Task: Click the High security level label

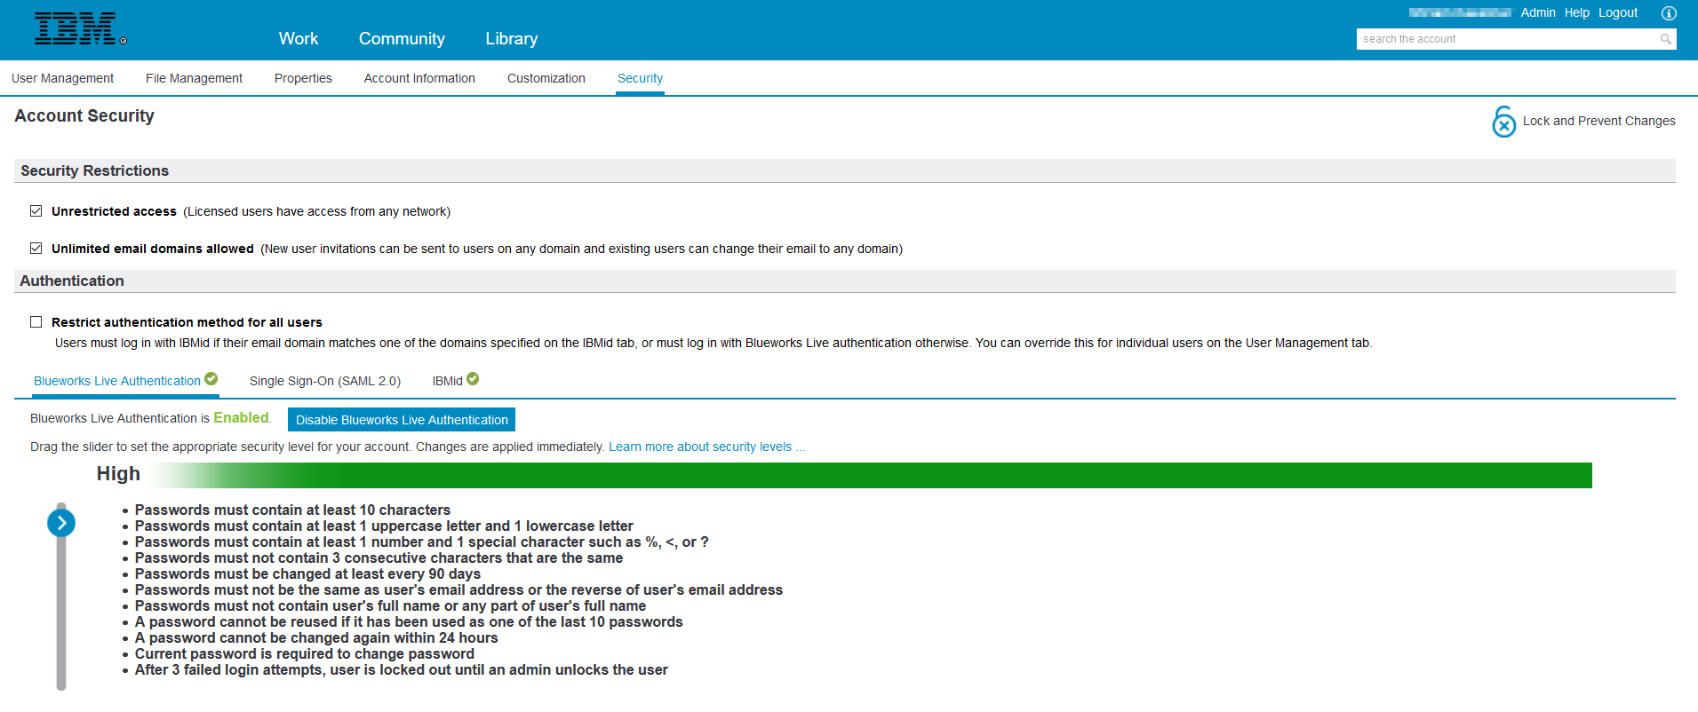Action: click(x=118, y=474)
